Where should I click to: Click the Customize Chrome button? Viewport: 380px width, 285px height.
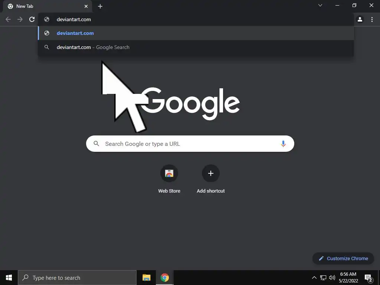[x=343, y=258]
